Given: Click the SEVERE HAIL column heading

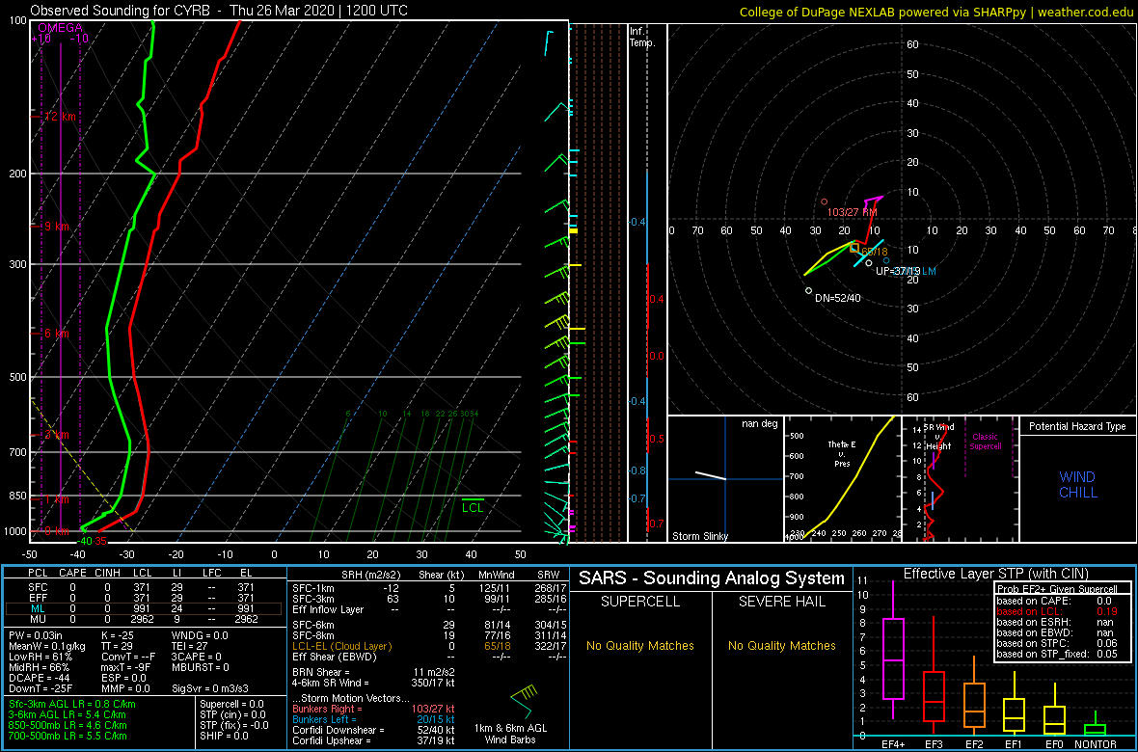Looking at the screenshot, I should click(x=781, y=602).
